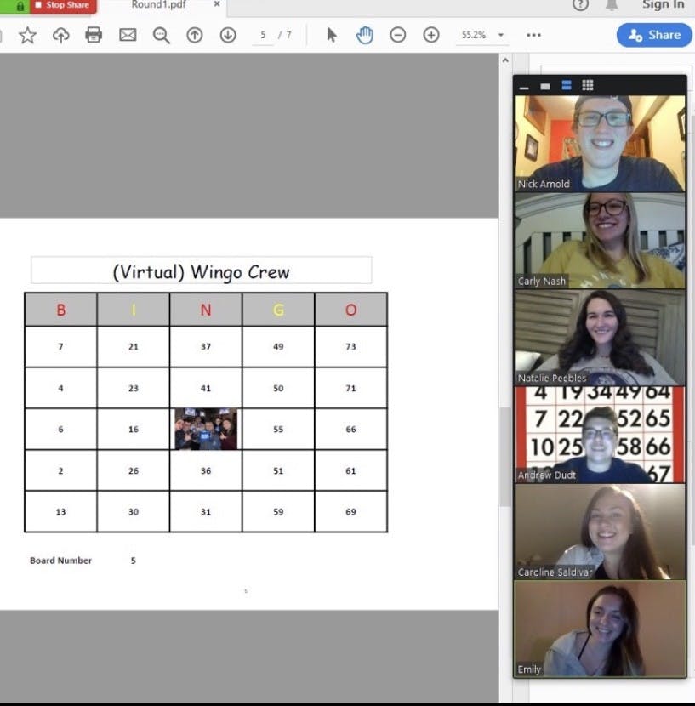Select the Round1.pdf document tab

[x=158, y=5]
